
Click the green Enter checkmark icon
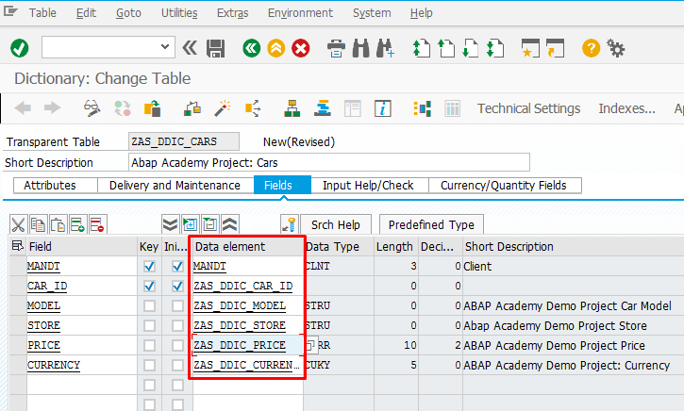tap(20, 48)
